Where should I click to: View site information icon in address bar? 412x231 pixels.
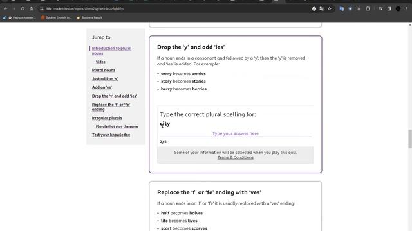[x=41, y=8]
